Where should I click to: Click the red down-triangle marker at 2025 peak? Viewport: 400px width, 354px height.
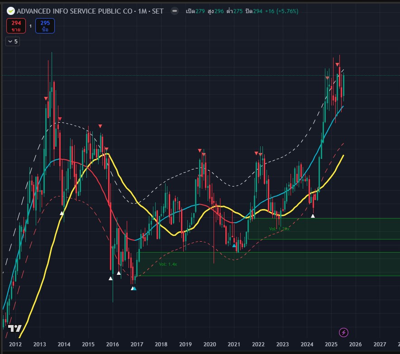pos(337,65)
